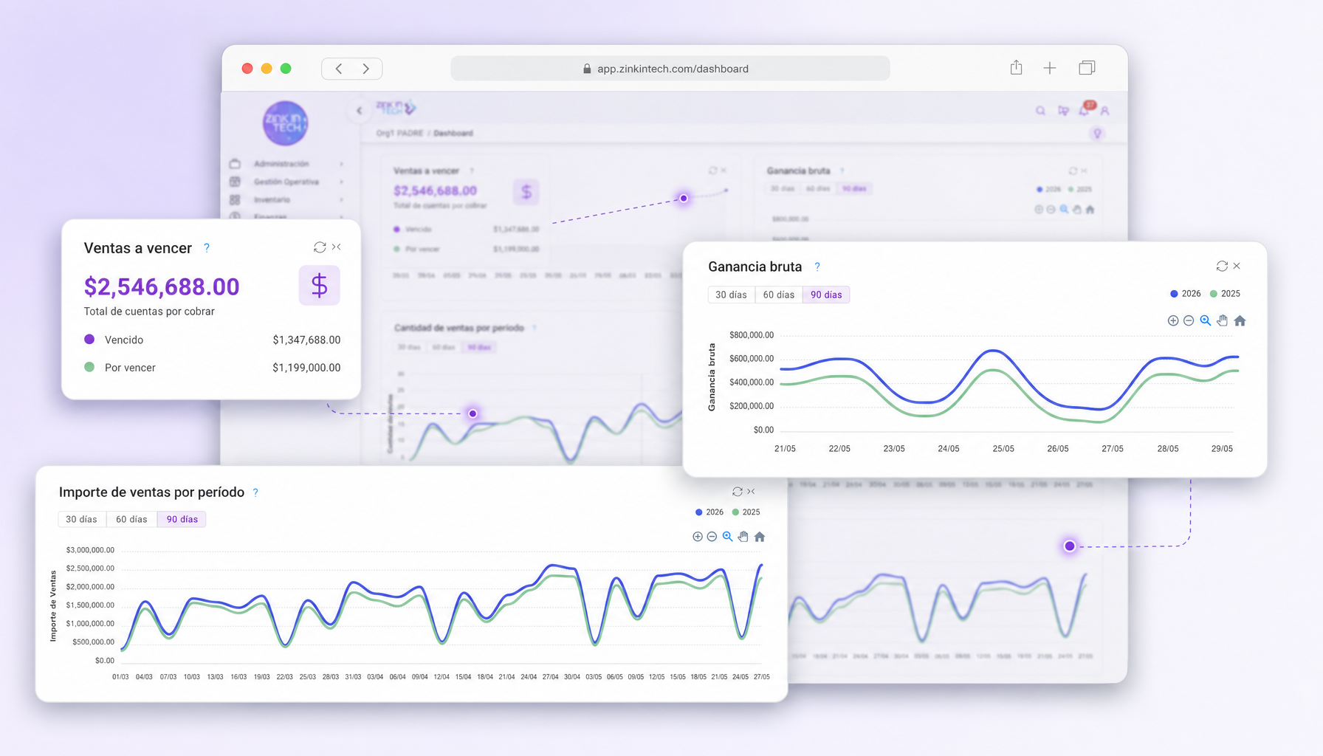
Task: Collapse the Ganancia bruta card
Action: 1237,266
